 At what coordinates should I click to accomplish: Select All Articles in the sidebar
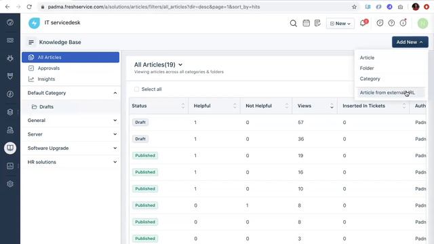coord(71,57)
